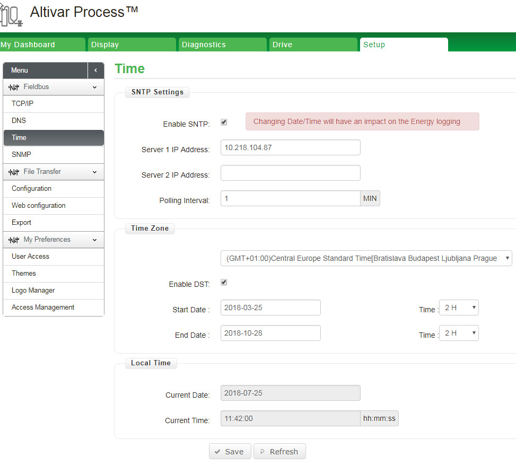516x474 pixels.
Task: Click the Menu header label
Action: (x=20, y=71)
